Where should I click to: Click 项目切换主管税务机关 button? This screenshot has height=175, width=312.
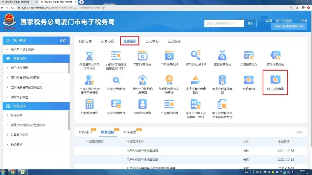tap(289, 26)
